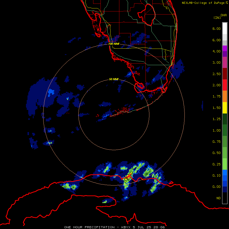The image size is (229, 229).
Task: Select the 2.50 legend value
Action: click(x=217, y=74)
